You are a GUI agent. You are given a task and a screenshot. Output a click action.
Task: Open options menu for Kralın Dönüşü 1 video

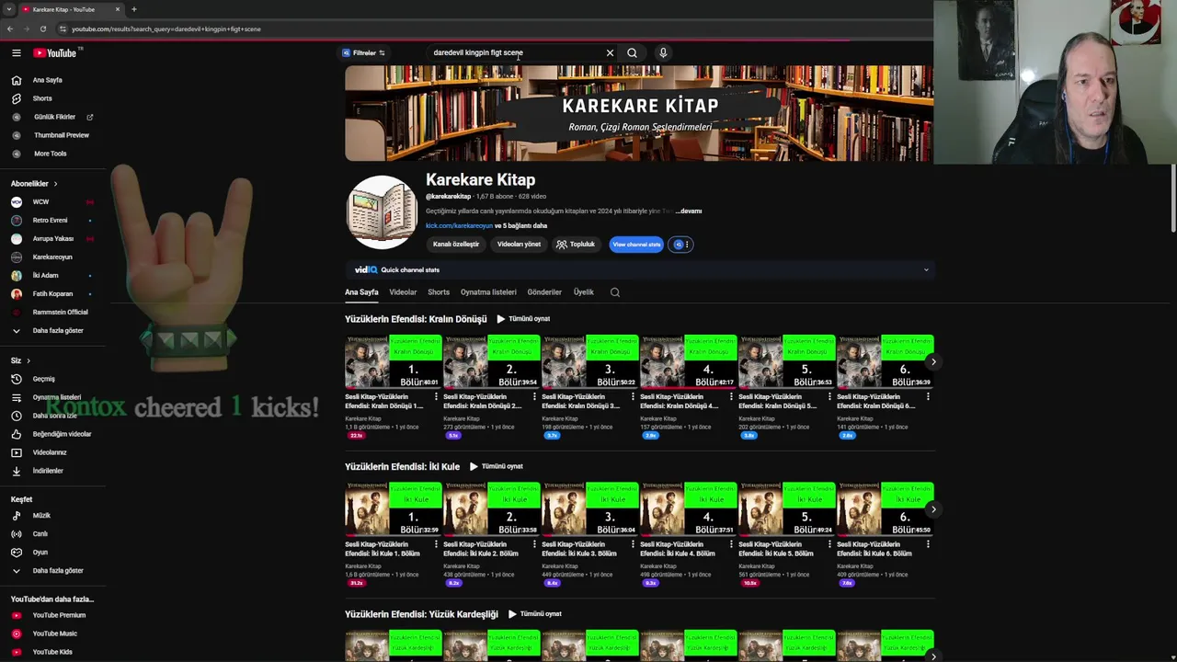pos(436,397)
